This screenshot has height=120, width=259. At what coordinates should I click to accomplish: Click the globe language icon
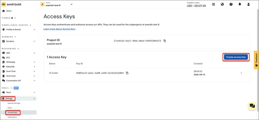tap(222, 4)
